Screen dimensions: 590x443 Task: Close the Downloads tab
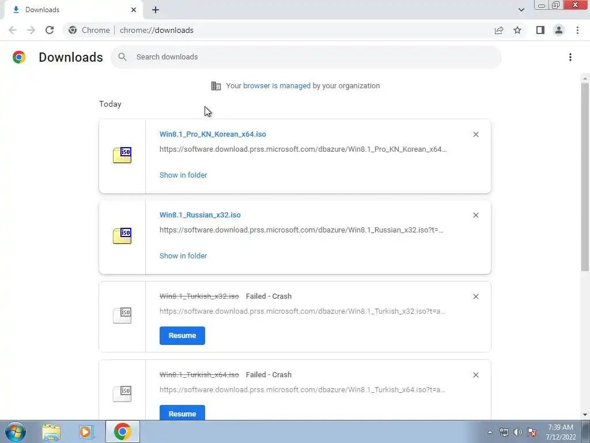134,10
